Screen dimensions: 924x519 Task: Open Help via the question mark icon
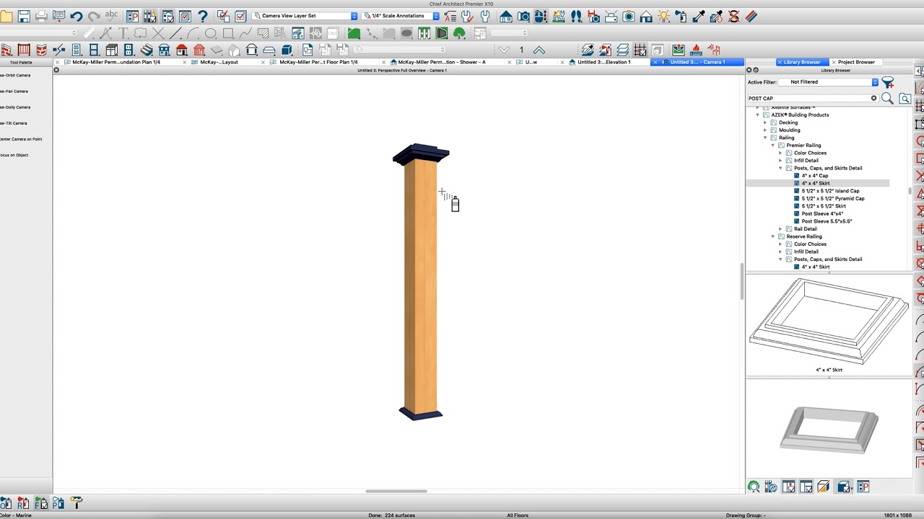coord(203,16)
